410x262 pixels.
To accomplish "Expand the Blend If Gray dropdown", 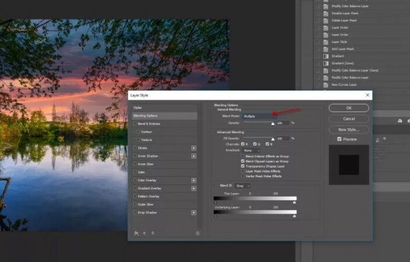I will coord(243,186).
